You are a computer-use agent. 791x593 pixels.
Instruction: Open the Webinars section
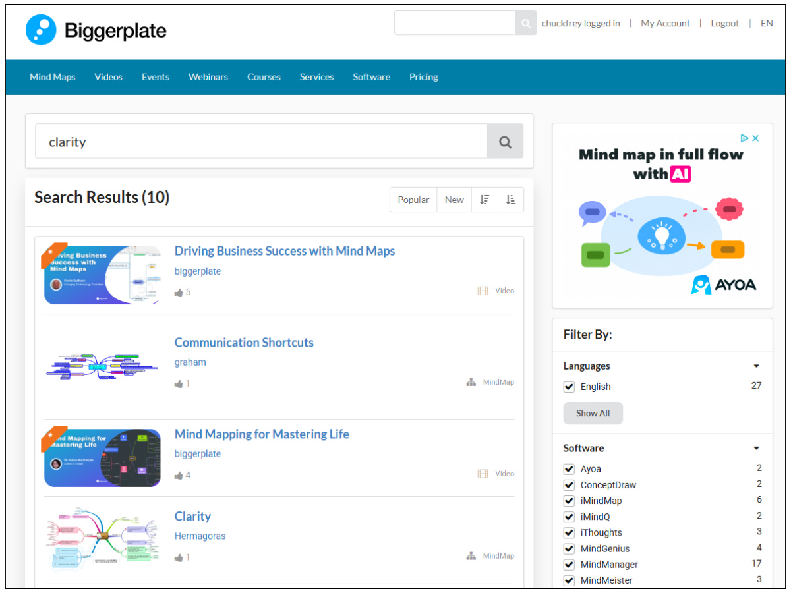(208, 77)
